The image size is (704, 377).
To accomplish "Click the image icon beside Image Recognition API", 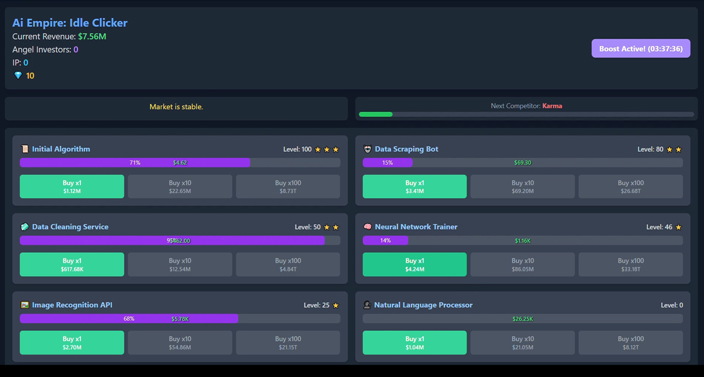I will tap(24, 305).
